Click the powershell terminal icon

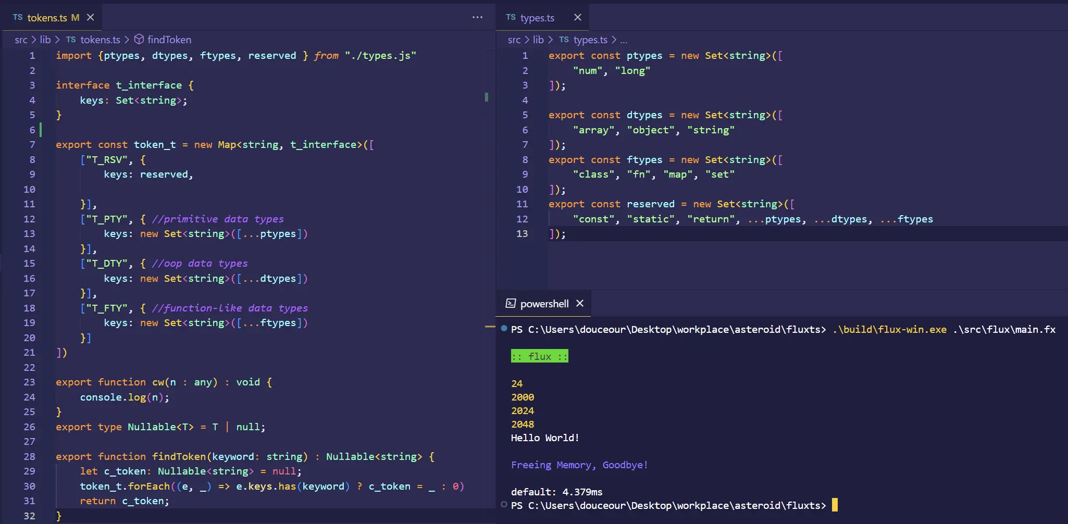[x=511, y=303]
